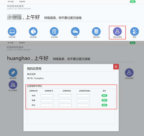Click 校园网自助服务 title in undimmed page
Screen dimensions: 144x136
15,6
